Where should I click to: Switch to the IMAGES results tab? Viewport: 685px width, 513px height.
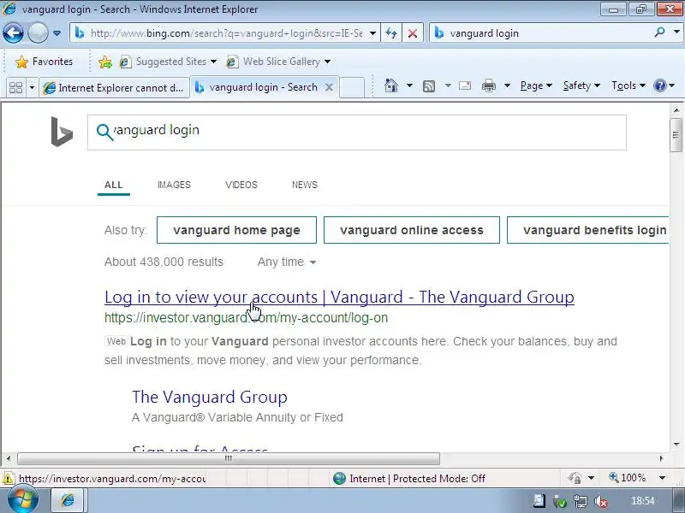(174, 185)
